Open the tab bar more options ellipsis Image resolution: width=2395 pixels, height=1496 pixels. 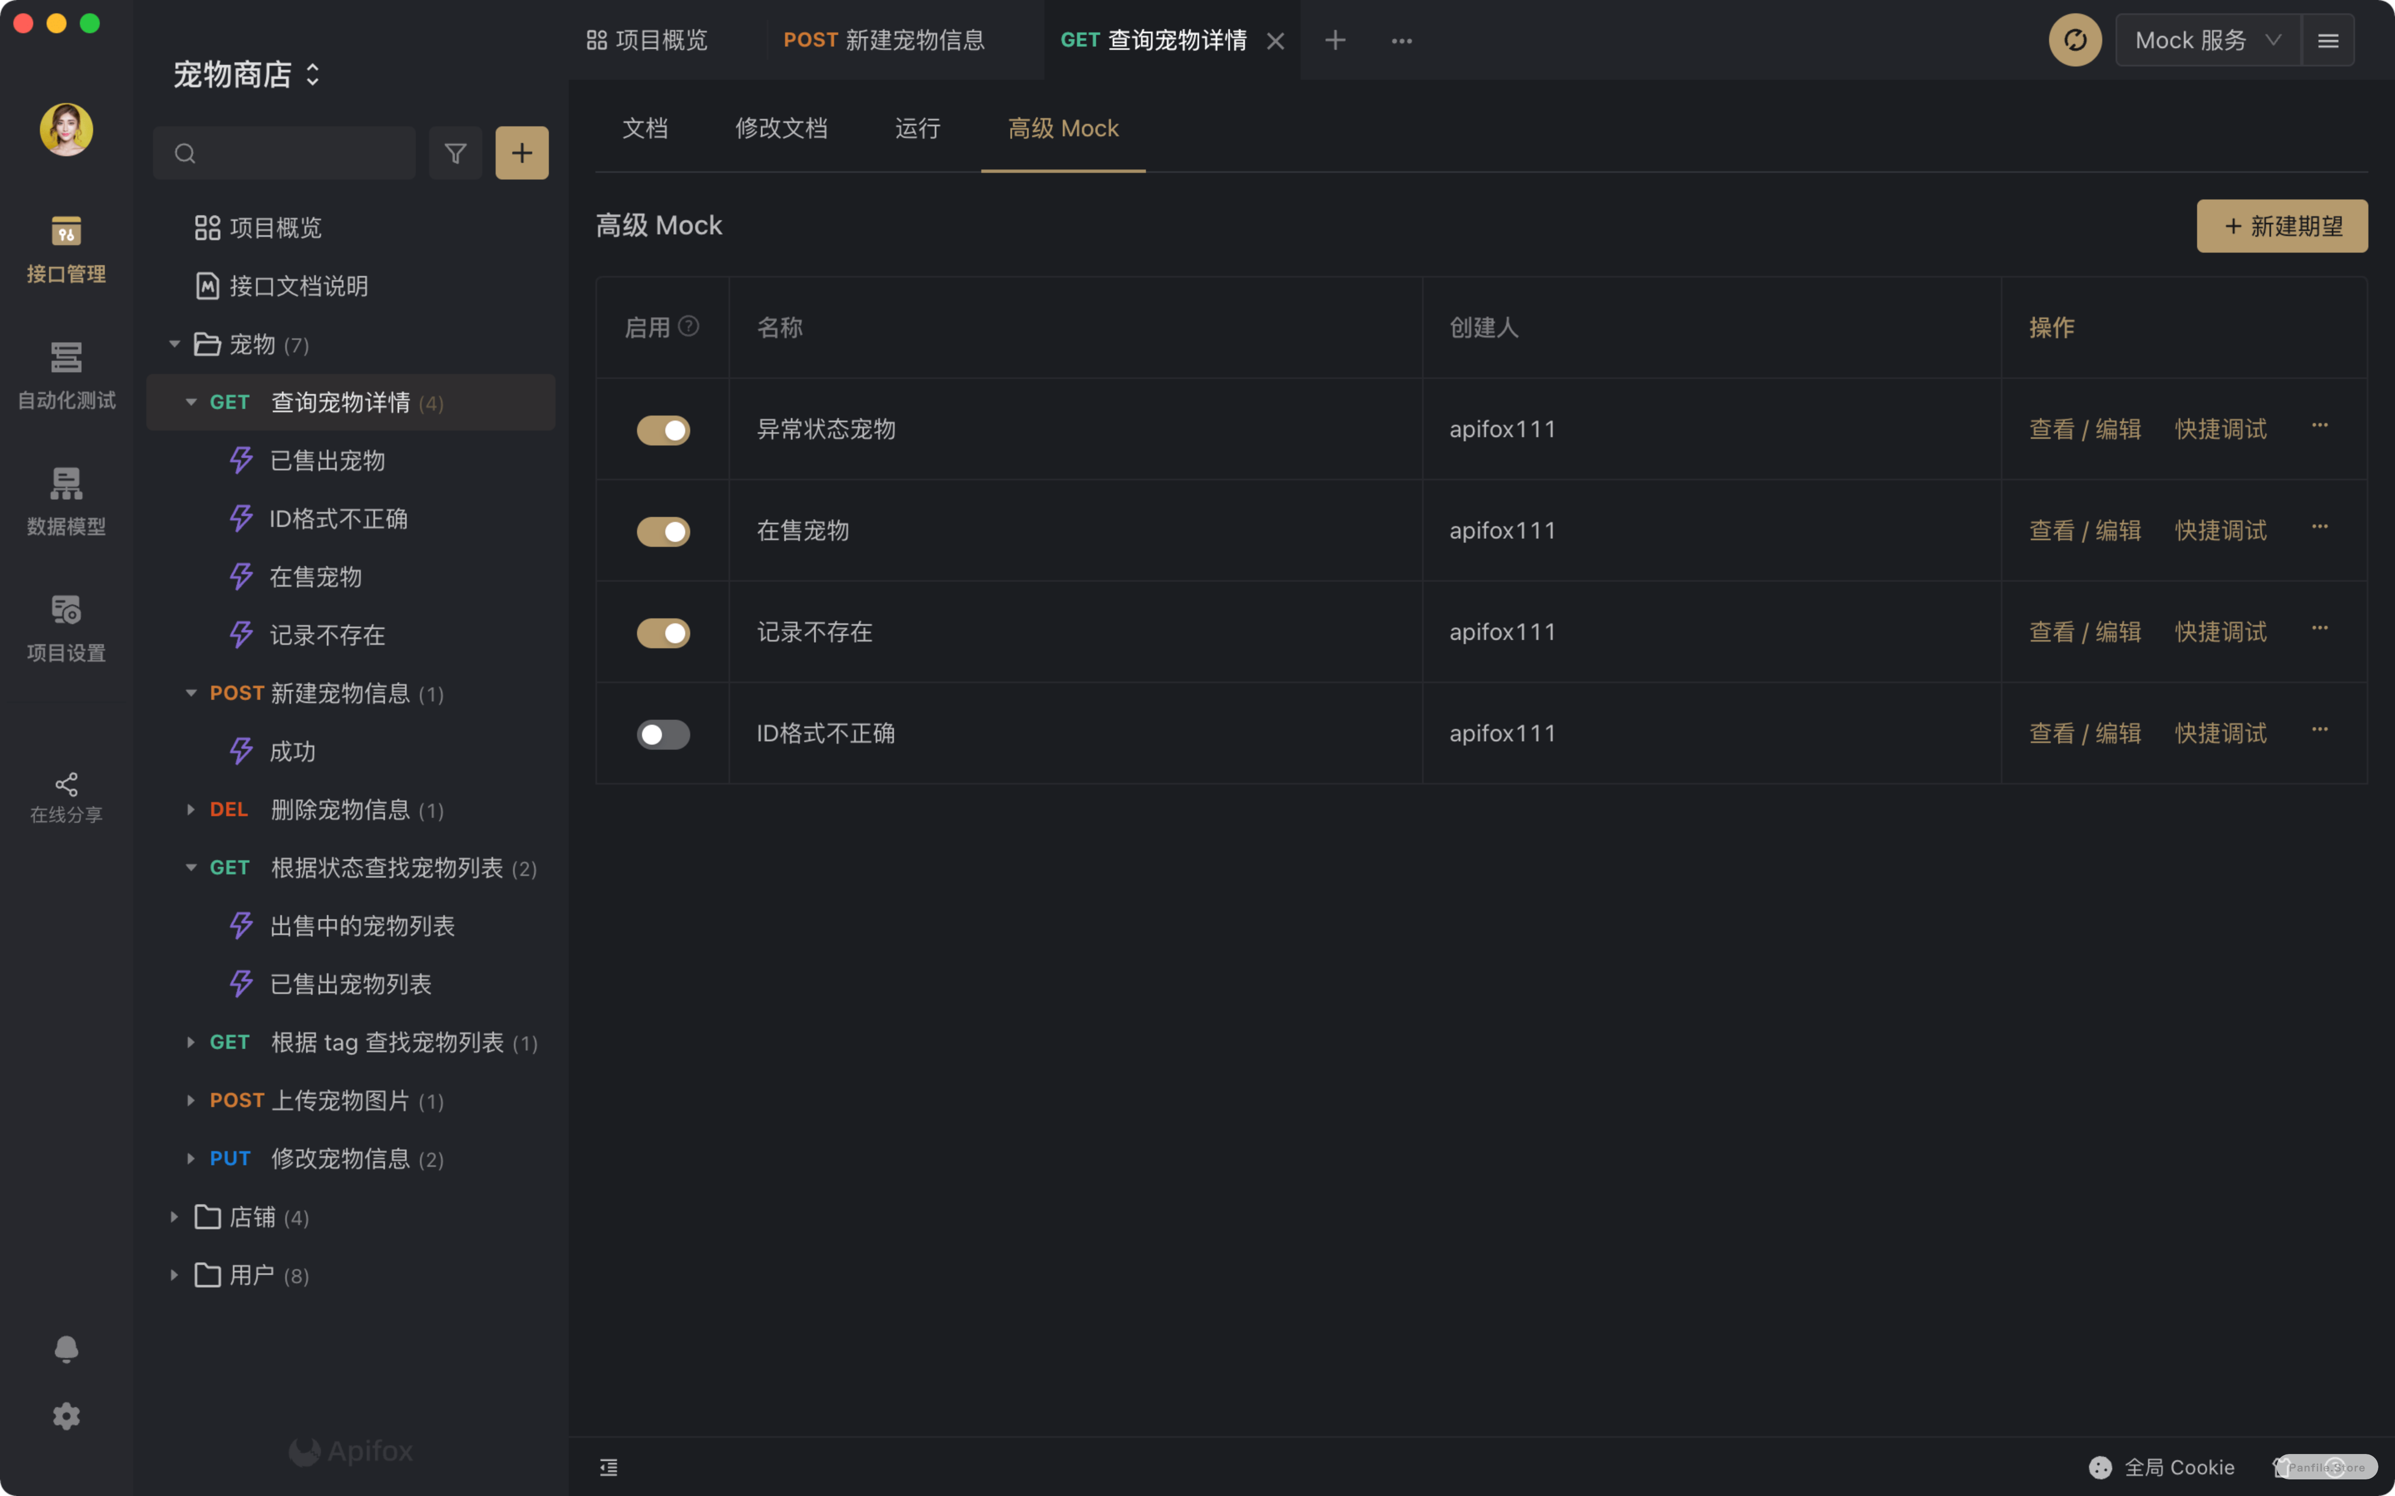click(1401, 41)
